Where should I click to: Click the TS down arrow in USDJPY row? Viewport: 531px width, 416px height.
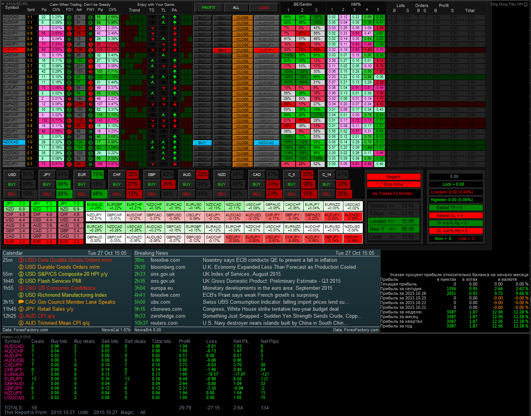coord(152,164)
